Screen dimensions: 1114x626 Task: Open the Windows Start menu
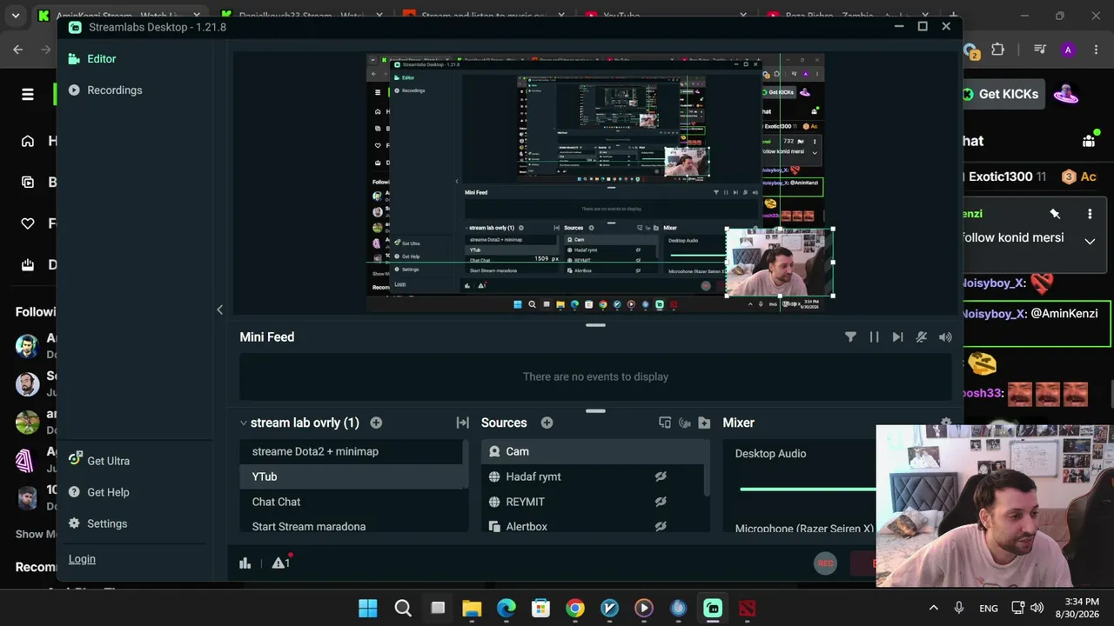(368, 609)
